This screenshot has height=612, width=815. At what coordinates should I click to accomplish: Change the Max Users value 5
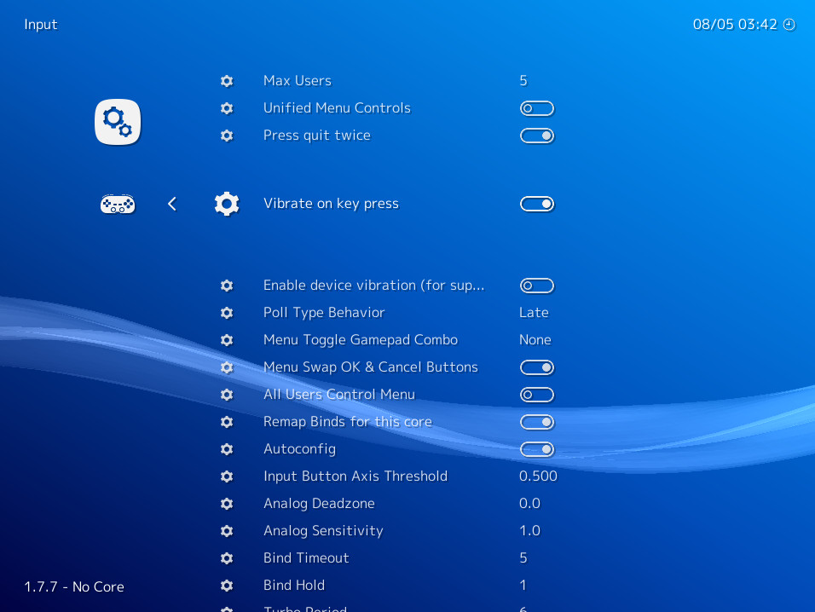click(523, 80)
